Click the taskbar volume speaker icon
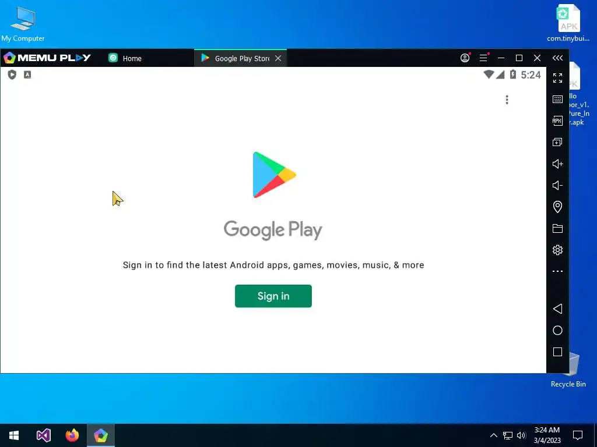This screenshot has height=447, width=597. click(521, 435)
